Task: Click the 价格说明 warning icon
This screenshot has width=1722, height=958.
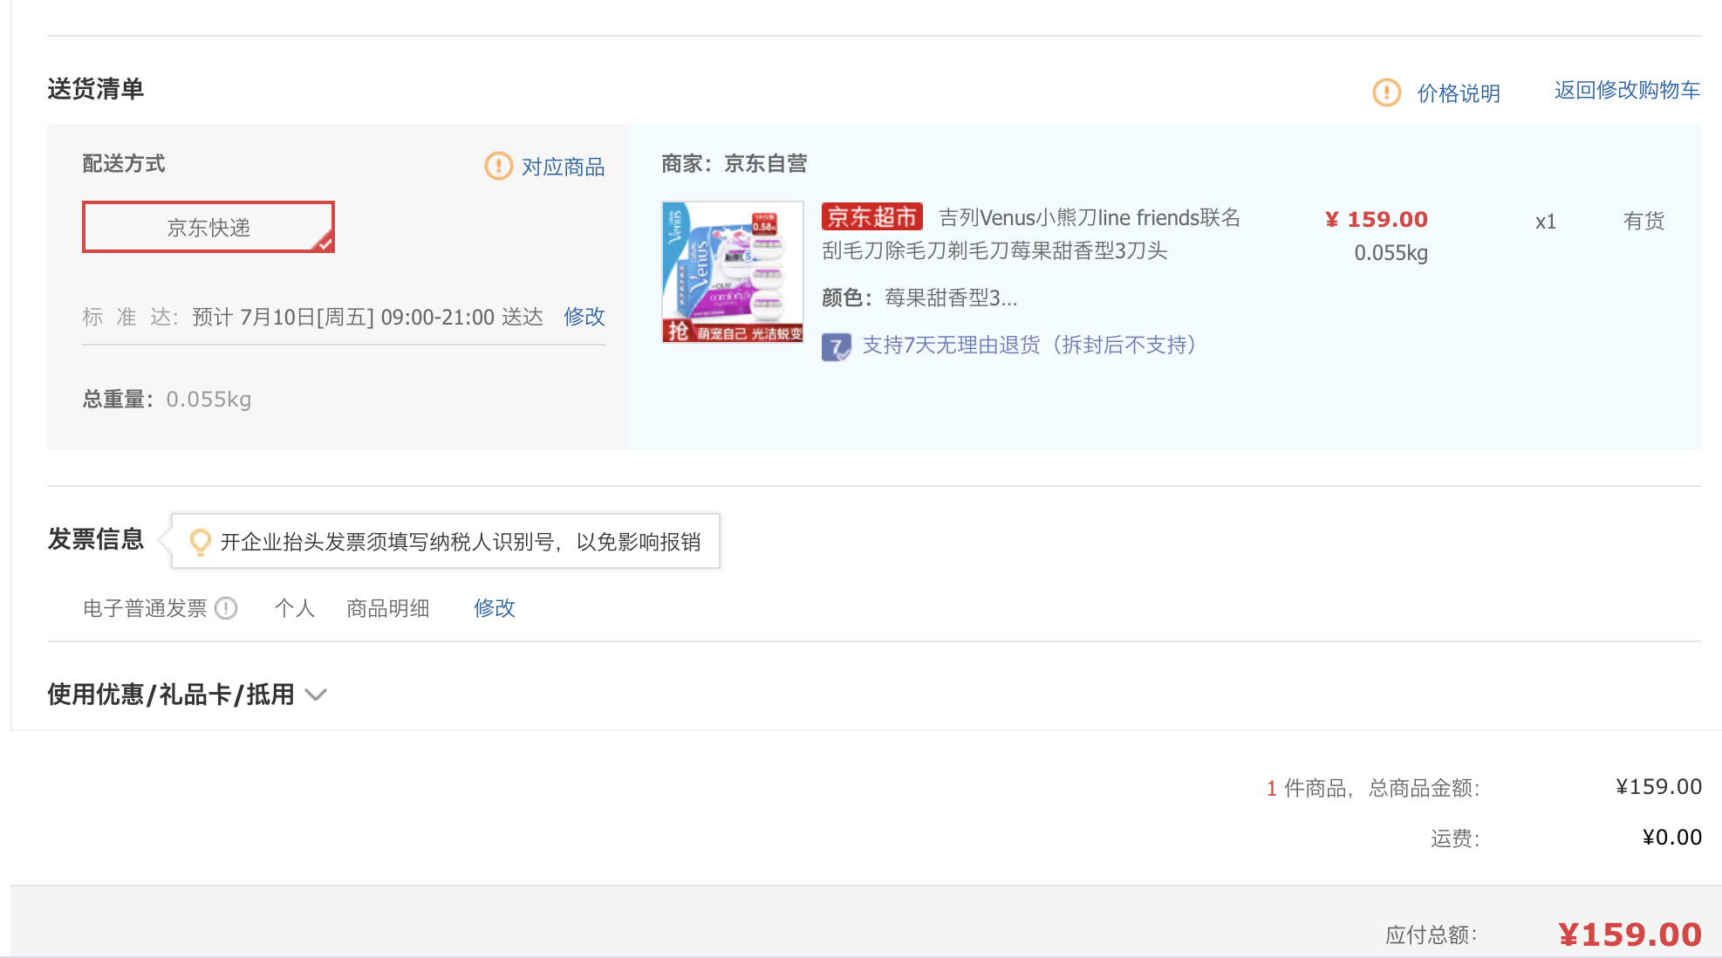Action: 1386,92
